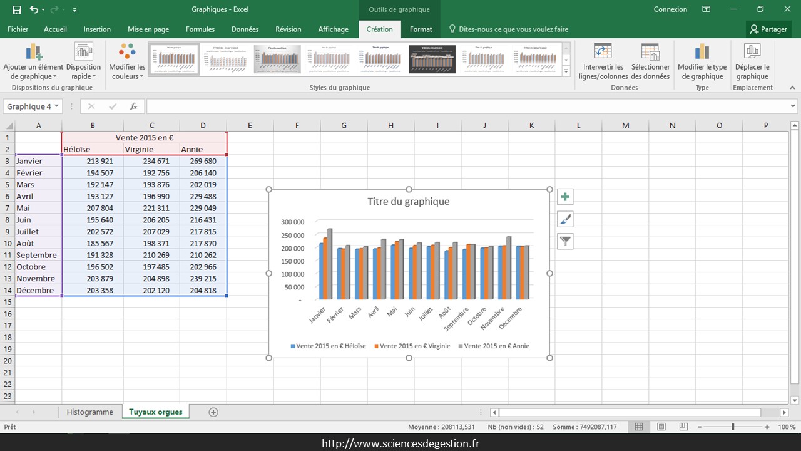Image resolution: width=801 pixels, height=451 pixels.
Task: Switch to the Histogramme sheet tab
Action: 90,412
